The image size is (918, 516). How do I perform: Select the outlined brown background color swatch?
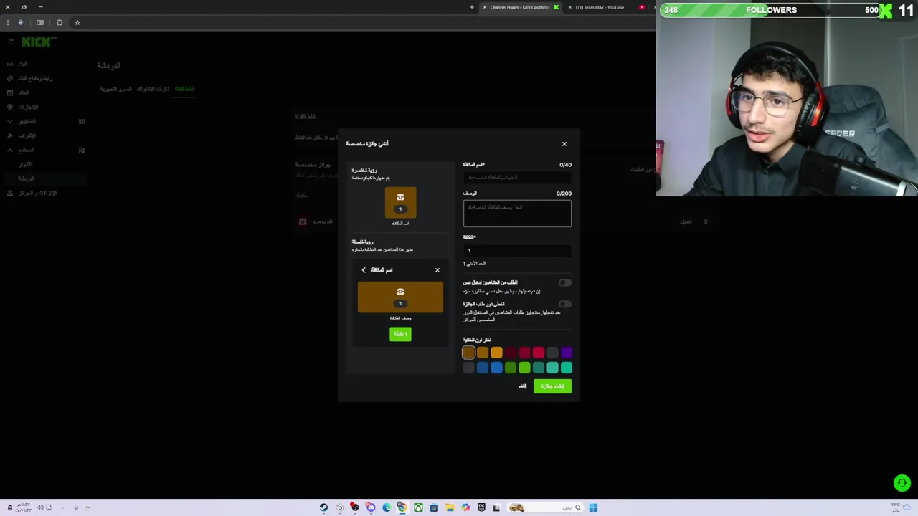coord(468,353)
